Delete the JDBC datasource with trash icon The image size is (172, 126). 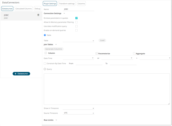[x=38, y=15]
